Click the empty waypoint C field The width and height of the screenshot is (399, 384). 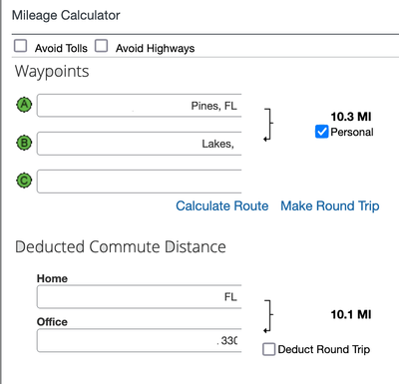tap(140, 182)
